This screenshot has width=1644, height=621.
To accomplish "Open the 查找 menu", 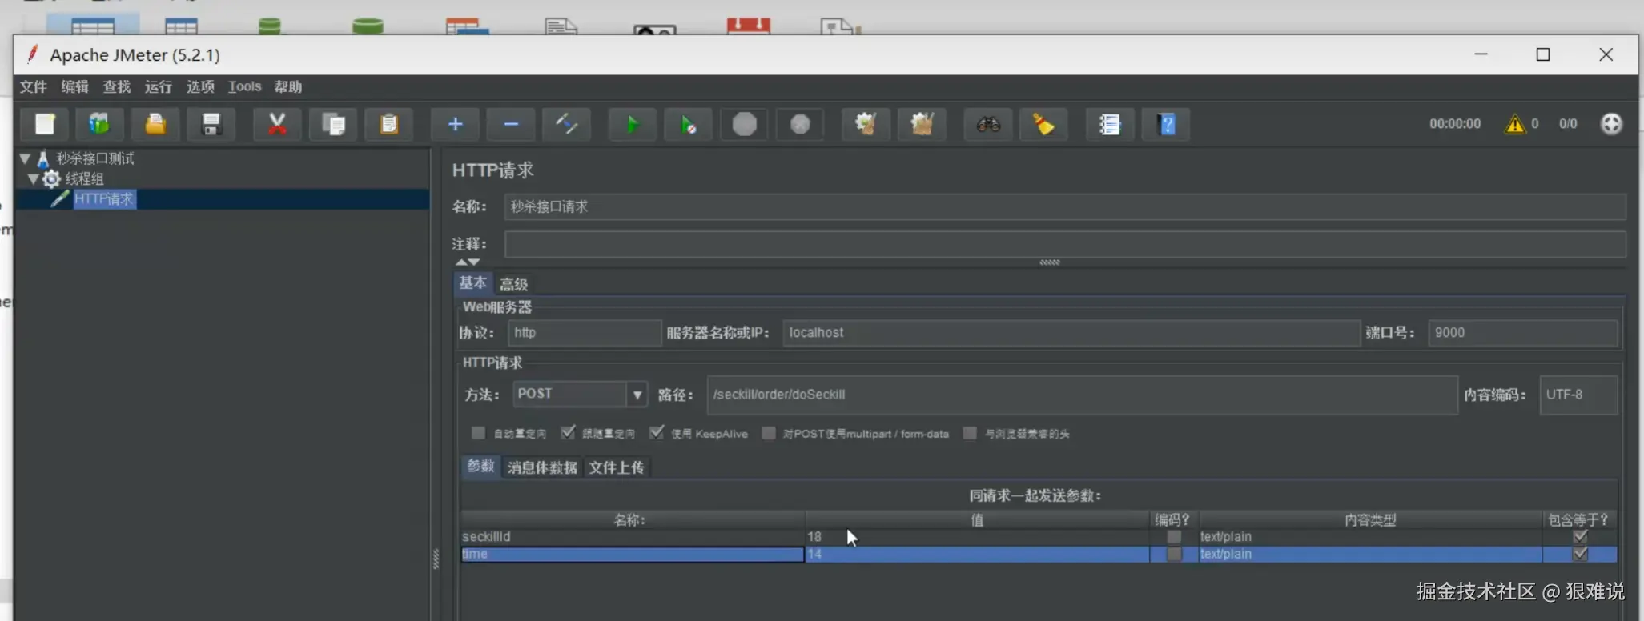I will 117,86.
